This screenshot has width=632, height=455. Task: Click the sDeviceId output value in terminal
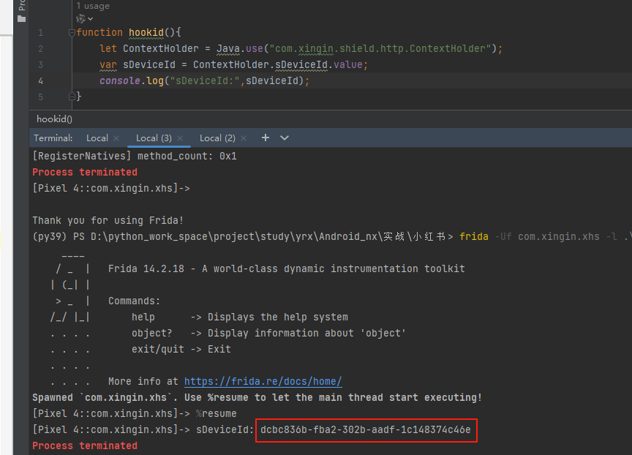coord(366,429)
